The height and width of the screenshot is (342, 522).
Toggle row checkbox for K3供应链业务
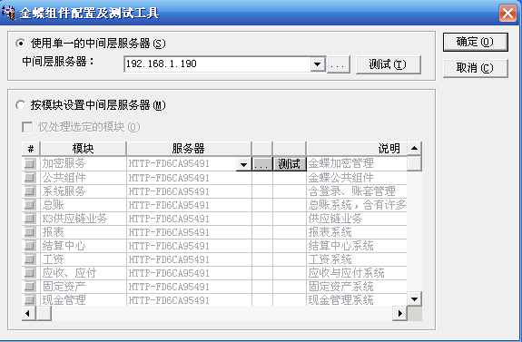(30, 219)
